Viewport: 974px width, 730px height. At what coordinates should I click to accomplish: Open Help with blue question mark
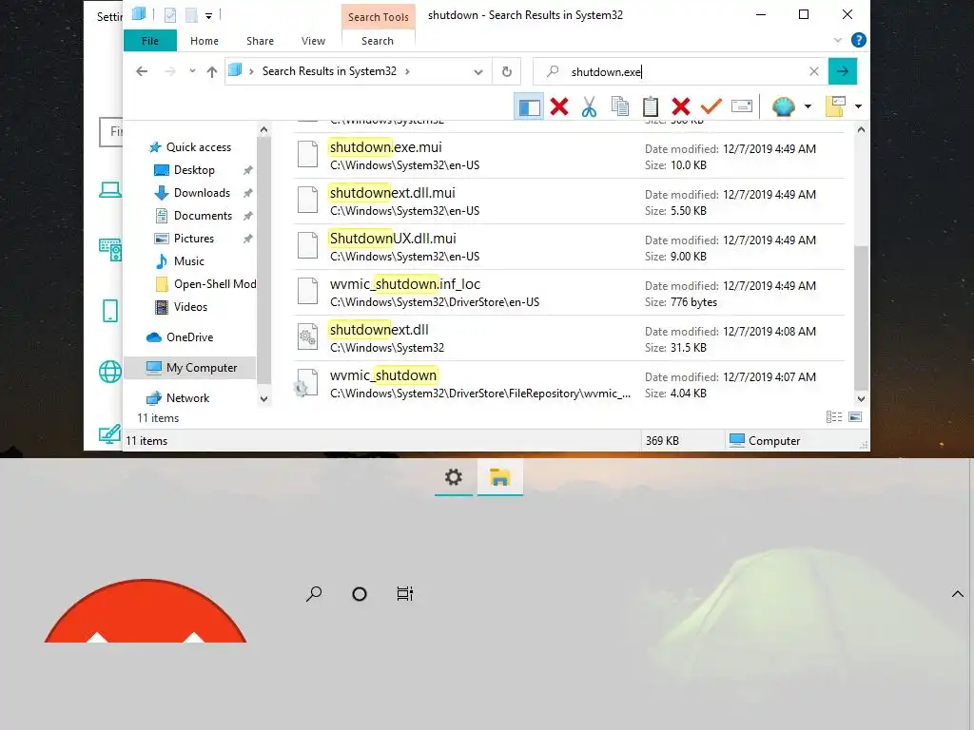(859, 40)
